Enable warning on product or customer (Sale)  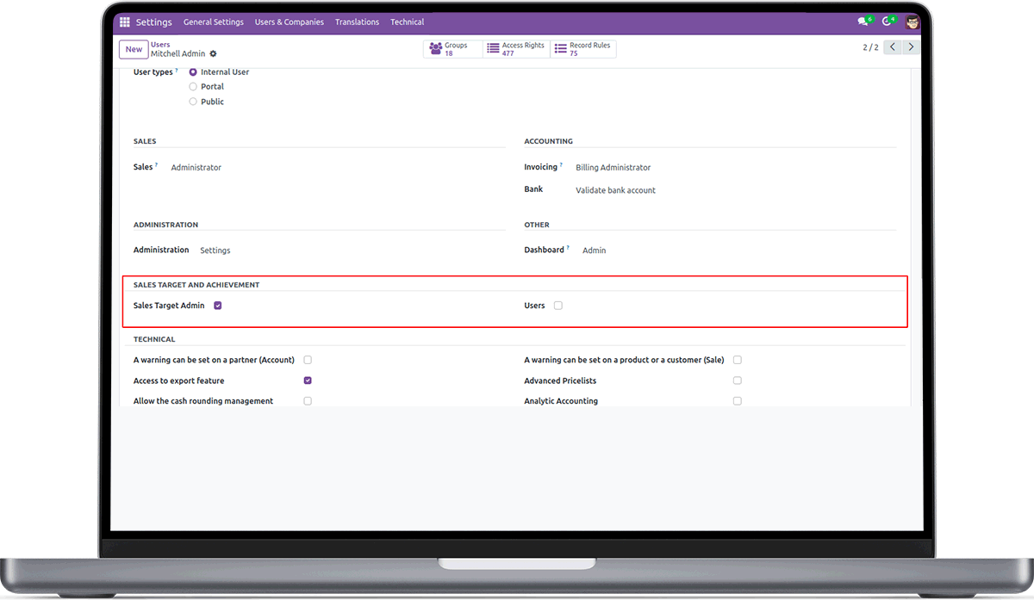coord(737,360)
